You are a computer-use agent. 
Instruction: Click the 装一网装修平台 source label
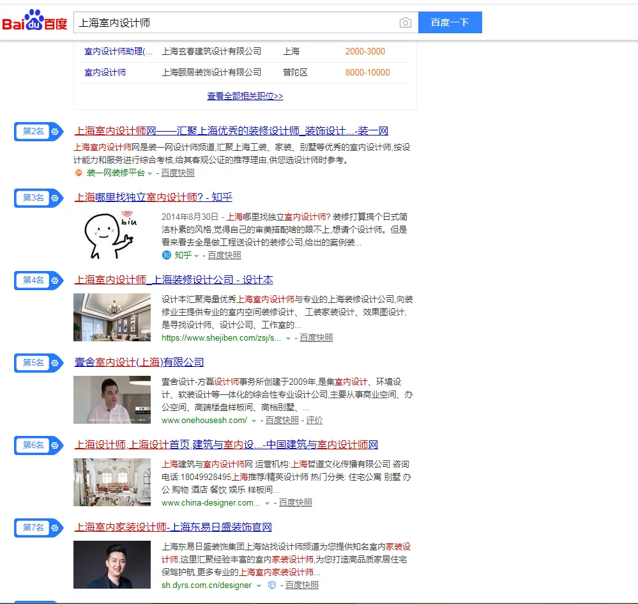pos(116,173)
